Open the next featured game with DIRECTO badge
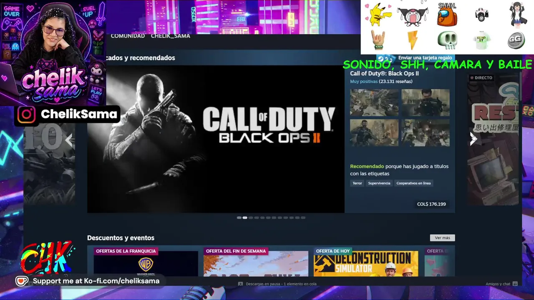This screenshot has height=300, width=534. tap(494, 139)
